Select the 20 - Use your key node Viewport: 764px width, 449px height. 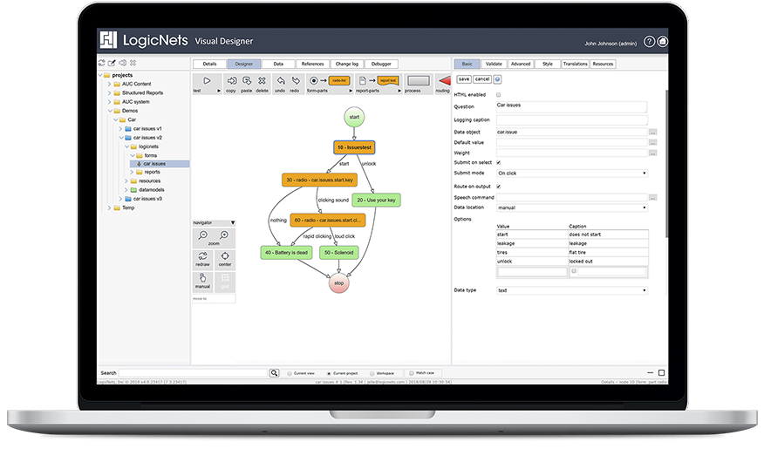click(x=377, y=200)
